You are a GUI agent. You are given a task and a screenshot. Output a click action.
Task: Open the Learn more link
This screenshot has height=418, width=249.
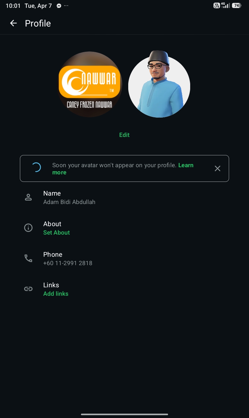pyautogui.click(x=123, y=169)
